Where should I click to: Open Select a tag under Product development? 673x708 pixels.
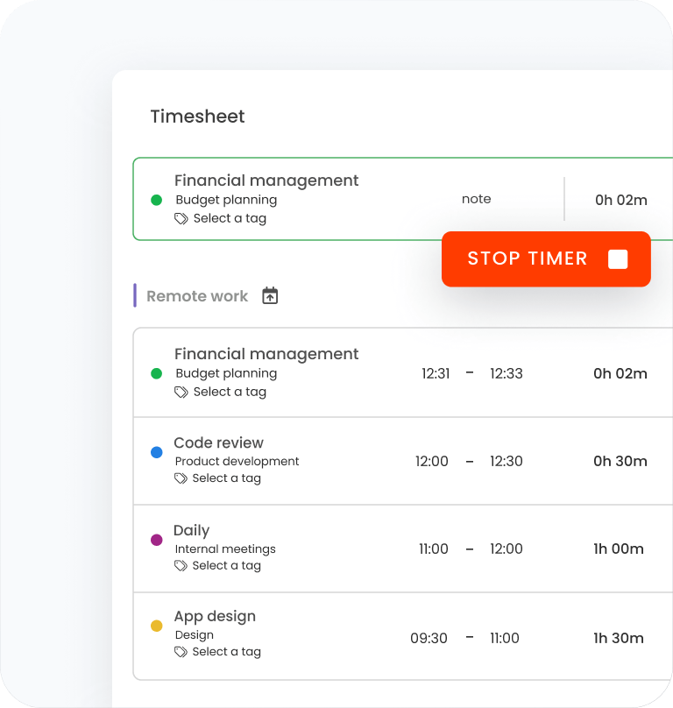226,478
